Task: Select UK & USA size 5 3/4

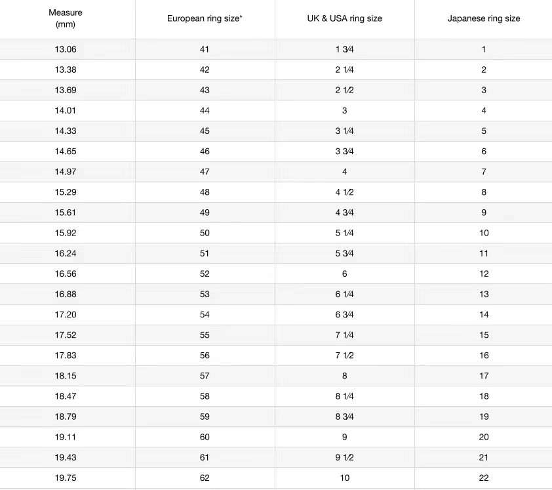Action: pos(344,253)
